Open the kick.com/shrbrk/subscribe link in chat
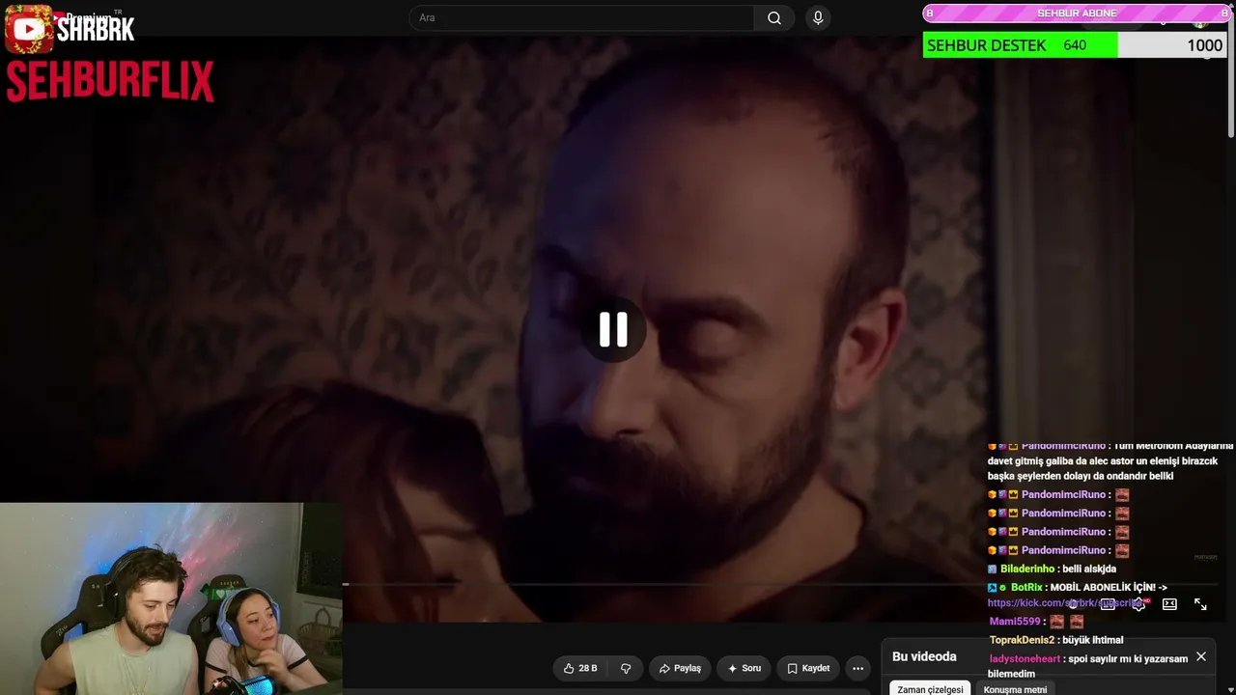Viewport: 1236px width, 695px height. (1067, 603)
